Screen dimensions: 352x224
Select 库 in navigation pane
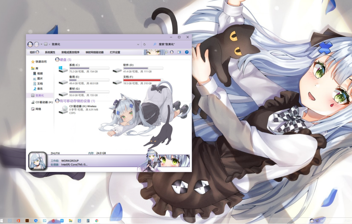pyautogui.click(x=35, y=68)
